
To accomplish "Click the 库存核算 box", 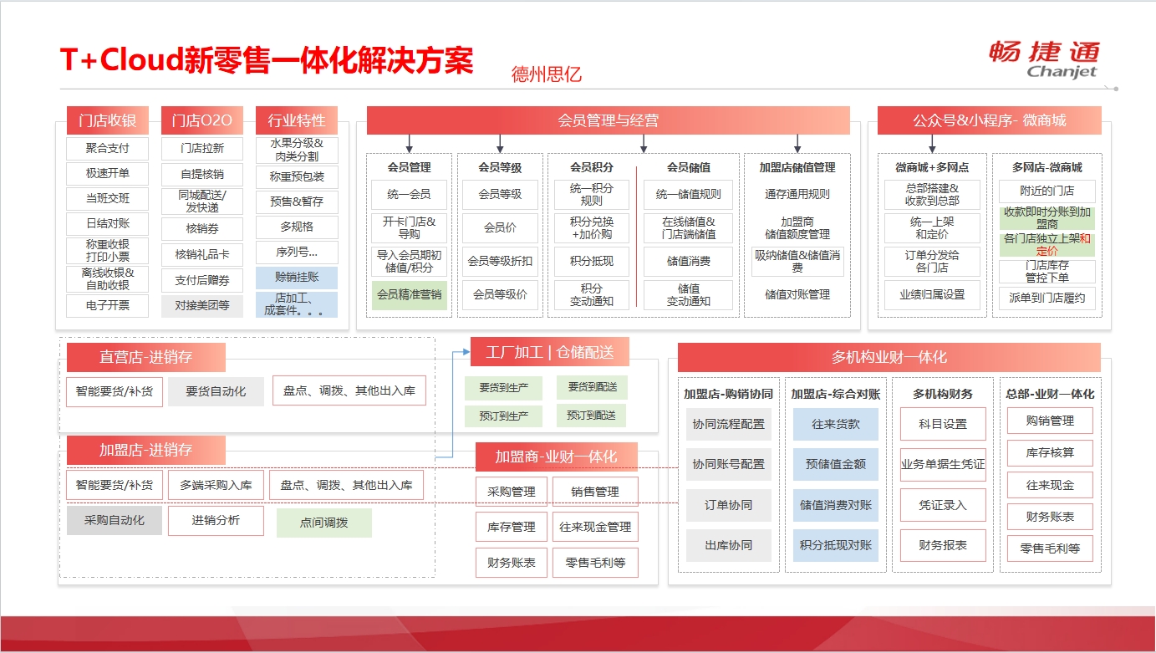I will (x=1050, y=452).
